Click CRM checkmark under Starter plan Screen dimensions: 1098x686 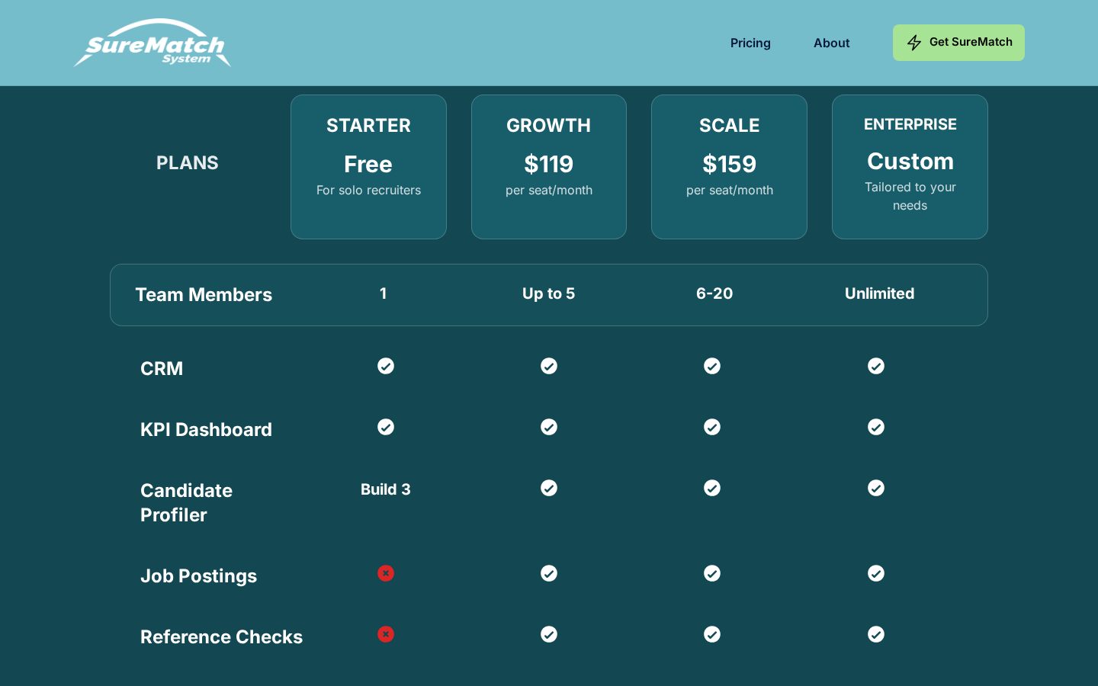[x=386, y=366]
